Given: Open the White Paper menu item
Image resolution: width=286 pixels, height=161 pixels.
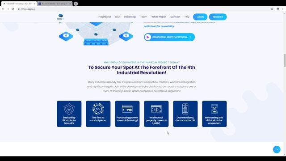Looking at the screenshot, I should [159, 17].
